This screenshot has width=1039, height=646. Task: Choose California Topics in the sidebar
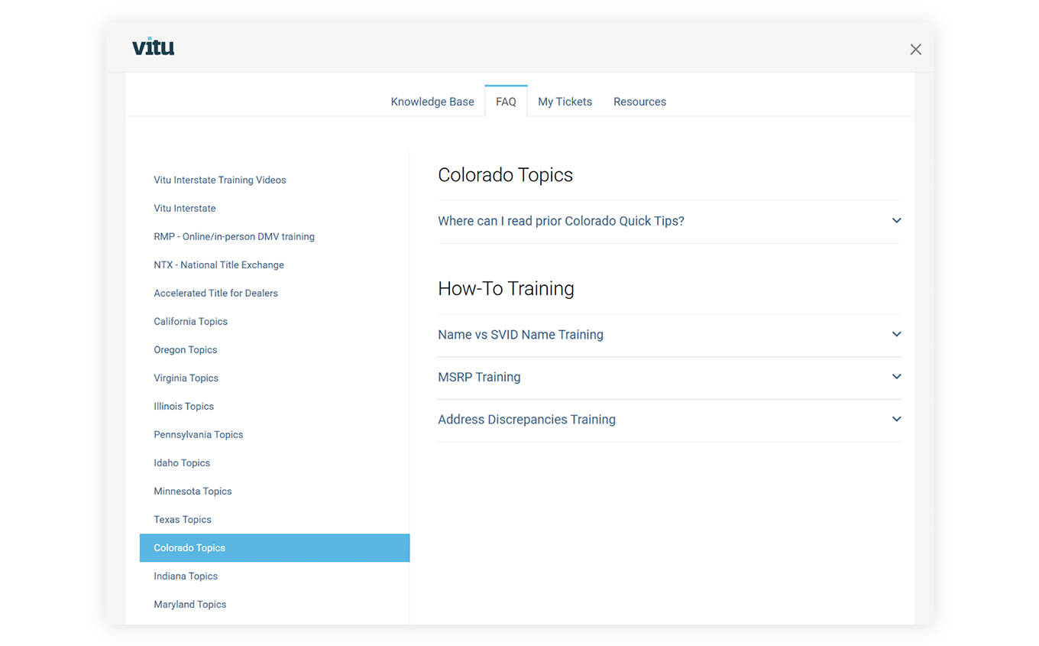coord(190,322)
